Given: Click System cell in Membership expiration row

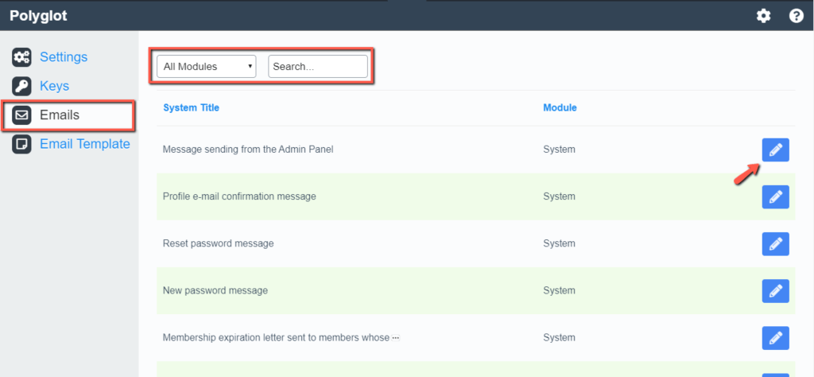Looking at the screenshot, I should pos(559,337).
